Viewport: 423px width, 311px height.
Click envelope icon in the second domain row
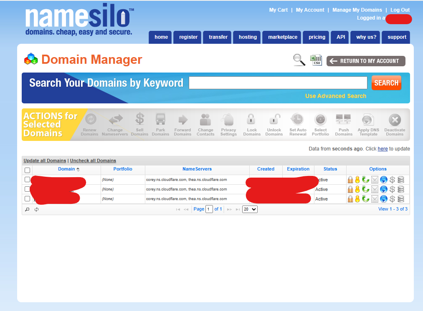pyautogui.click(x=375, y=189)
